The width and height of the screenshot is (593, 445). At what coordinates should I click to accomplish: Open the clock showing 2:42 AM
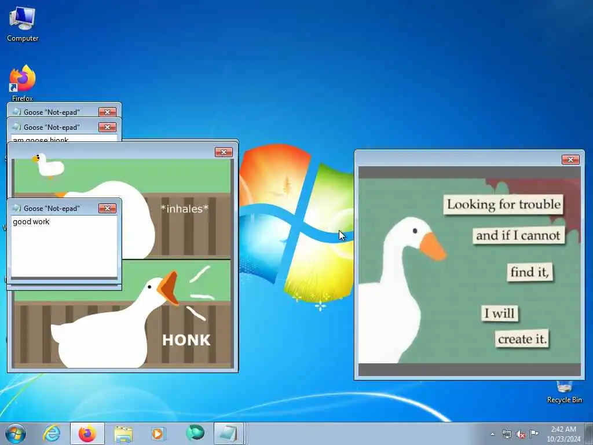click(563, 434)
